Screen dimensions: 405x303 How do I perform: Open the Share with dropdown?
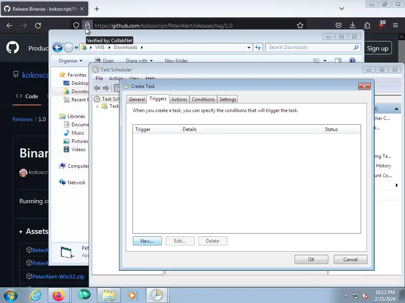click(139, 60)
